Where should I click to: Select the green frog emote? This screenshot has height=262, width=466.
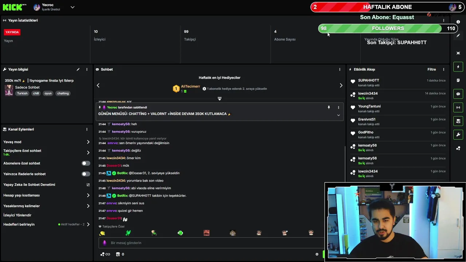[x=180, y=233]
